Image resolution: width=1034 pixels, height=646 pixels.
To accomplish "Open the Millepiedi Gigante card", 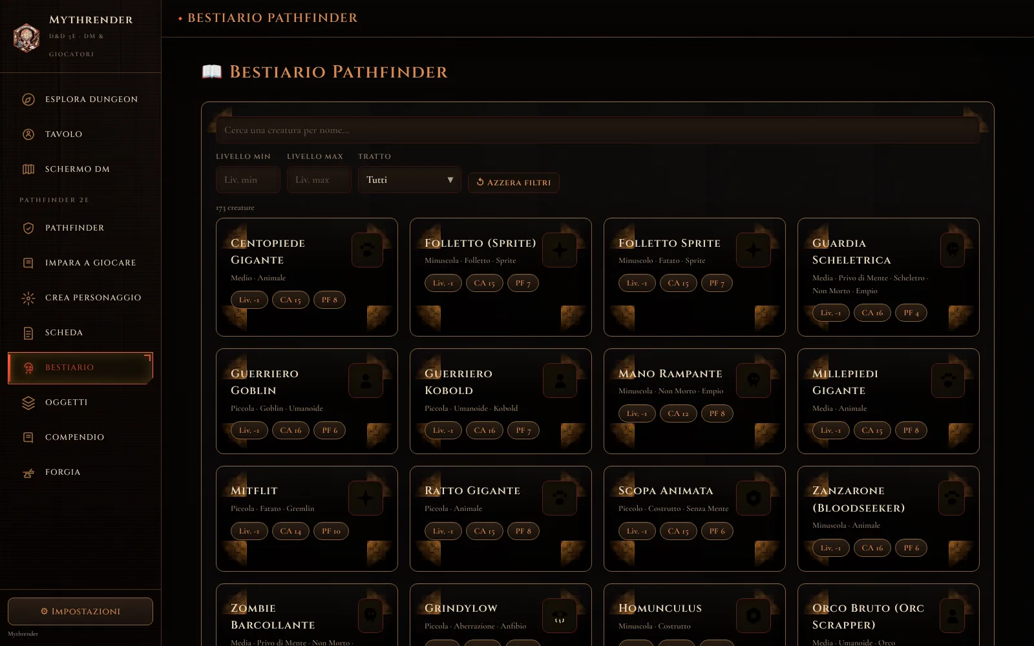I will (x=889, y=401).
